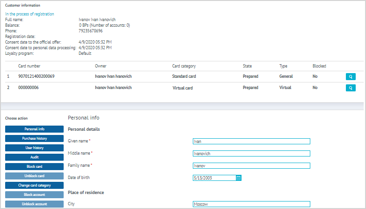366x209 pixels.
Task: Click the Card category column header
Action: coord(184,66)
